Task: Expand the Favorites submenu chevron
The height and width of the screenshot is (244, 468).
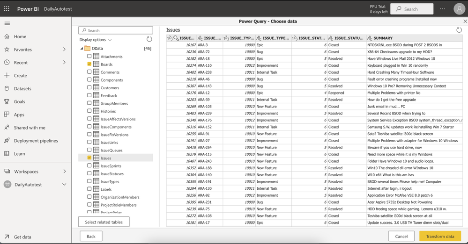Action: coord(64,50)
